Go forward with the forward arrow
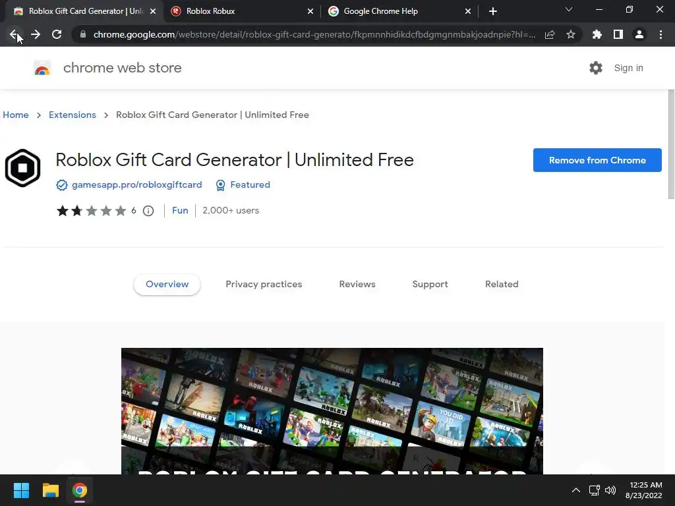 coord(36,34)
